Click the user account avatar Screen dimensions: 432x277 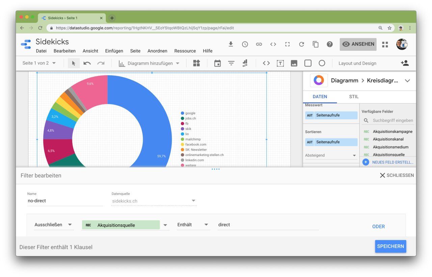point(402,44)
